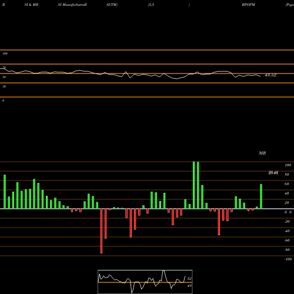Screen dimensions: 294x294
Task: Click the 60 label on the MR axis
Action: coord(287,184)
